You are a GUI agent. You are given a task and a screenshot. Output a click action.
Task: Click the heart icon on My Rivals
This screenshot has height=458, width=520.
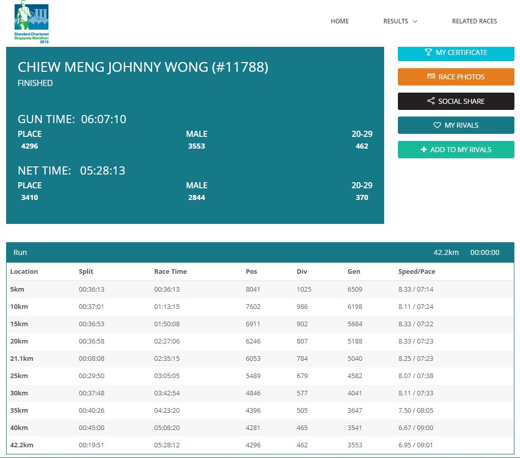pos(437,125)
